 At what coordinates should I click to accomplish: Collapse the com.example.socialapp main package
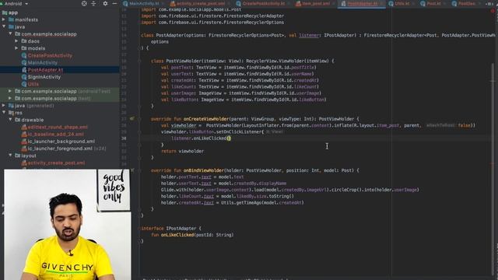(x=10, y=33)
